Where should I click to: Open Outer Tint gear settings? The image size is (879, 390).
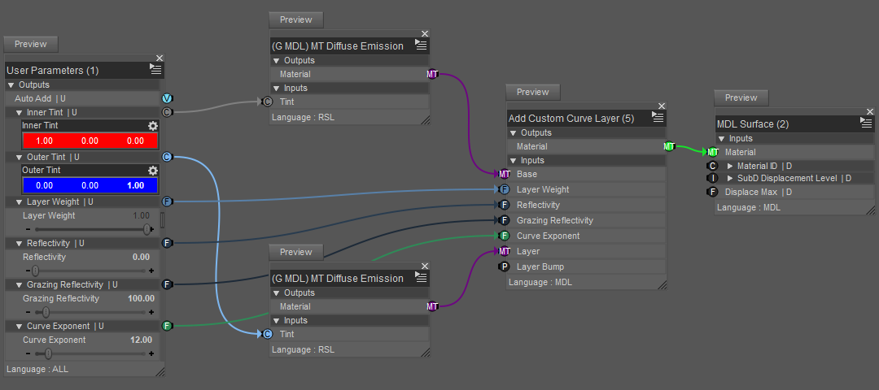point(152,171)
